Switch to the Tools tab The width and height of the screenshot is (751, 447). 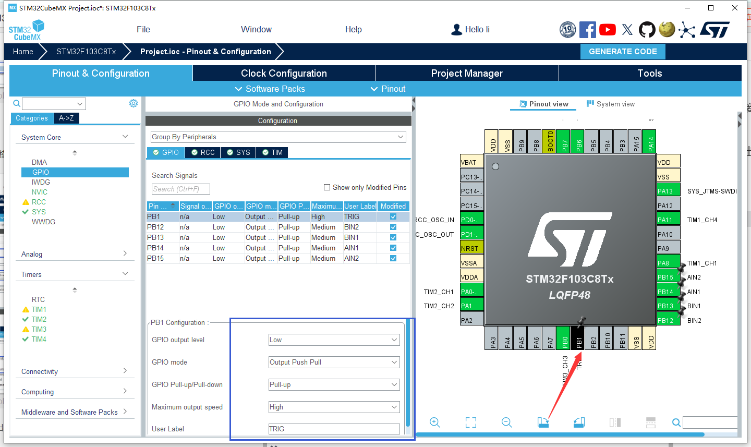650,74
